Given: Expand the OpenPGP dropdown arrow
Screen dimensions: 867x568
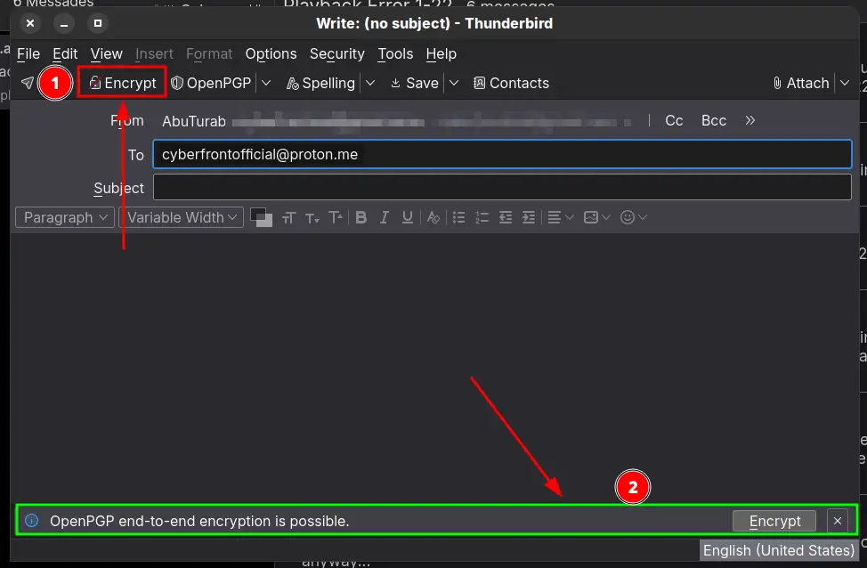Looking at the screenshot, I should pyautogui.click(x=265, y=83).
